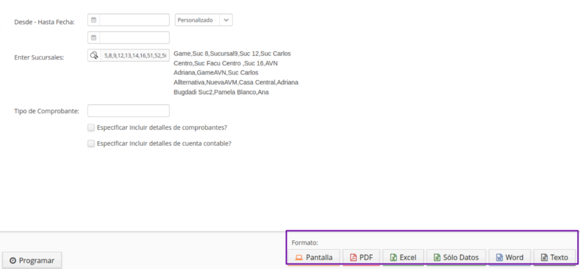Click the Pantalla screen icon
The height and width of the screenshot is (269, 581).
(299, 258)
